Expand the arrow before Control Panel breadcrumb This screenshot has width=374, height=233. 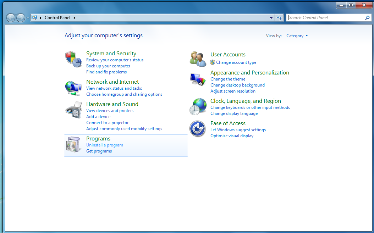click(x=41, y=18)
